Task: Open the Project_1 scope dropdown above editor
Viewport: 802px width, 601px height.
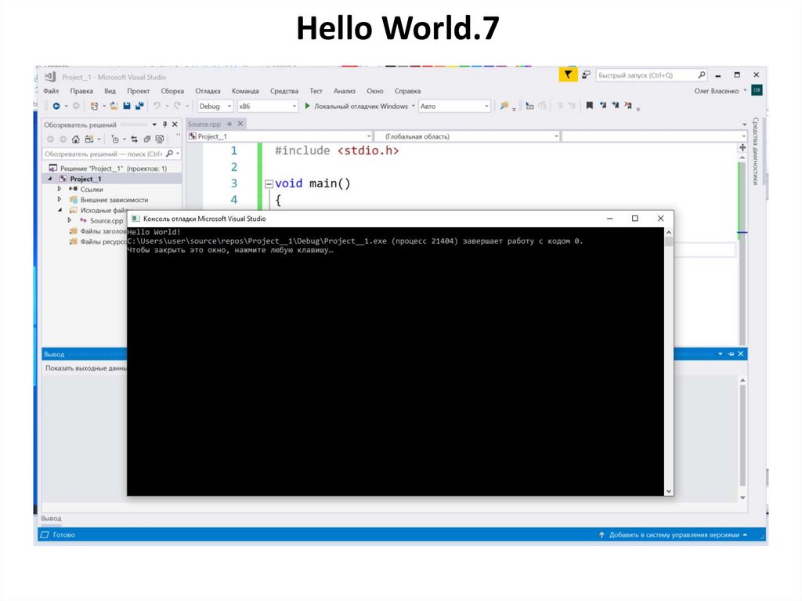Action: (280, 136)
